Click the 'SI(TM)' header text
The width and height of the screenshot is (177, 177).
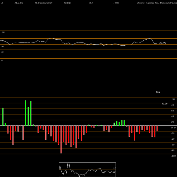point(67,3)
